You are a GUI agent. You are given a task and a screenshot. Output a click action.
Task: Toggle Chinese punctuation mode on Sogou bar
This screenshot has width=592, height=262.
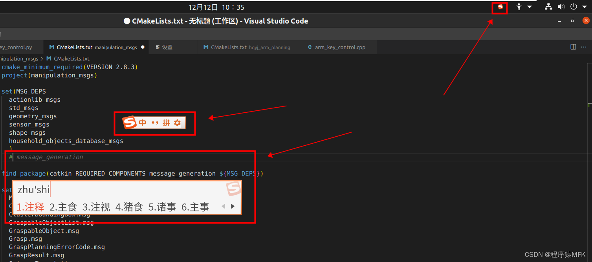[155, 123]
